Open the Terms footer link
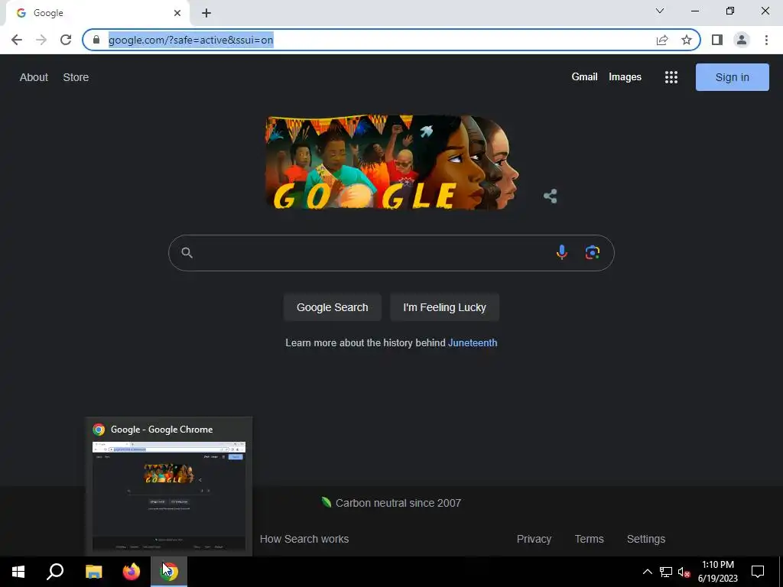The width and height of the screenshot is (783, 587). coord(590,539)
